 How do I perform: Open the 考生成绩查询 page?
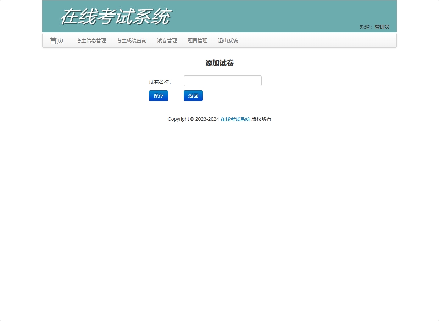pos(132,40)
